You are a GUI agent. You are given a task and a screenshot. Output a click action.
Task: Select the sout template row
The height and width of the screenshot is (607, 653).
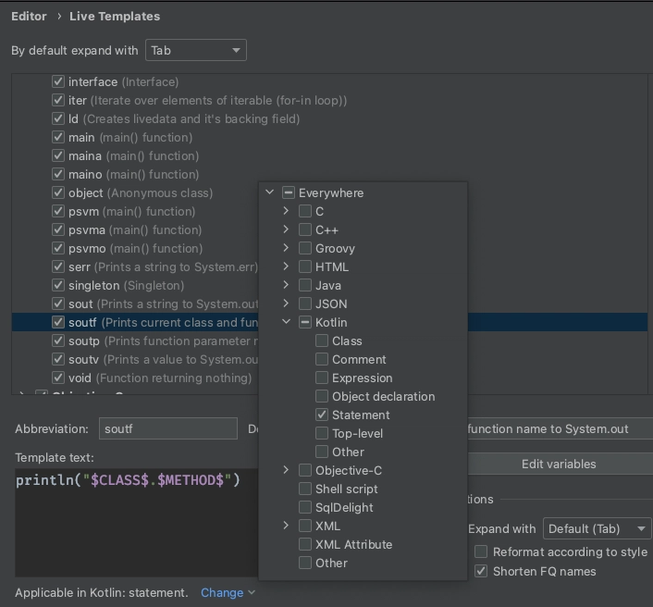pyautogui.click(x=135, y=303)
